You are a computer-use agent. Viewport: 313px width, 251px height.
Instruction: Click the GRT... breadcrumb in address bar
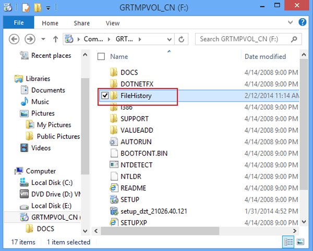click(124, 39)
